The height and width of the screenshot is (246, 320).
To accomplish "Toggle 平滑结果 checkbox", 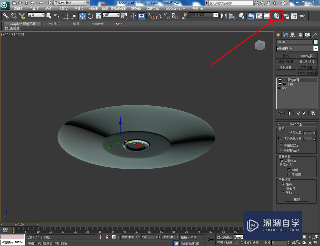I will [x=281, y=161].
